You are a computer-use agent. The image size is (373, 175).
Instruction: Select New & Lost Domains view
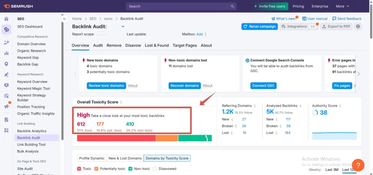(x=125, y=158)
